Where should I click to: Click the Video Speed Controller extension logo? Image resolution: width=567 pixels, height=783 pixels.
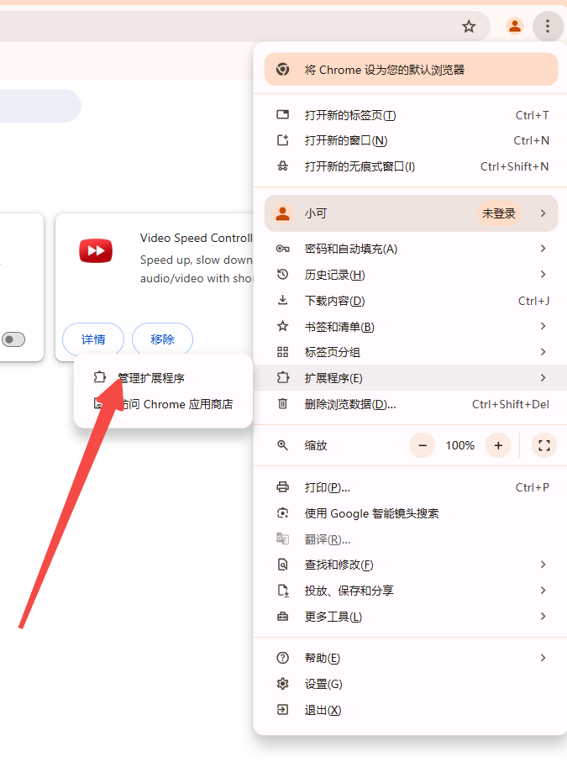[x=96, y=250]
